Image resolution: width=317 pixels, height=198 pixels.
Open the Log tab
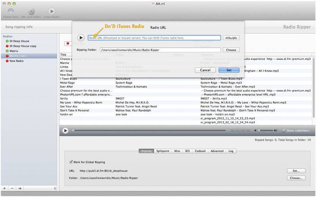click(x=231, y=151)
